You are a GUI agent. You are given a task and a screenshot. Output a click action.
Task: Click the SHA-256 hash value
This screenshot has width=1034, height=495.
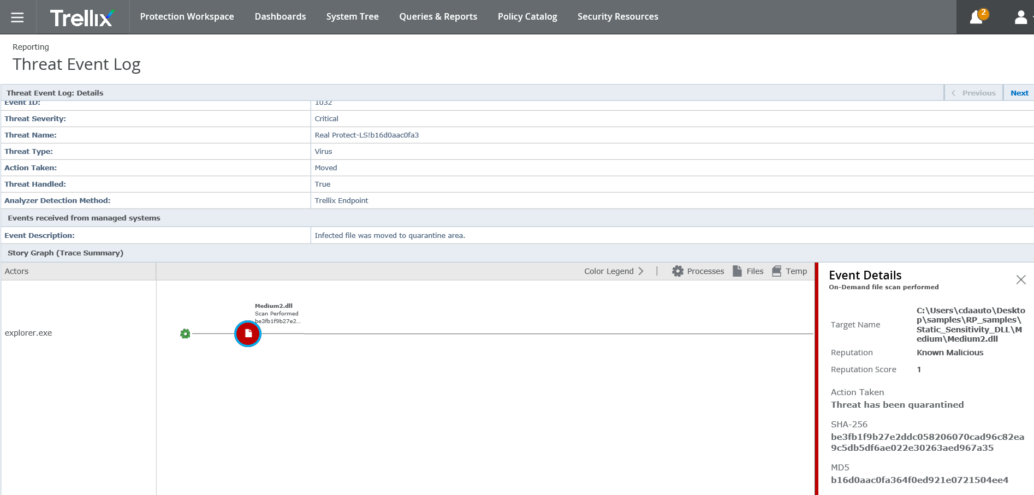point(928,442)
